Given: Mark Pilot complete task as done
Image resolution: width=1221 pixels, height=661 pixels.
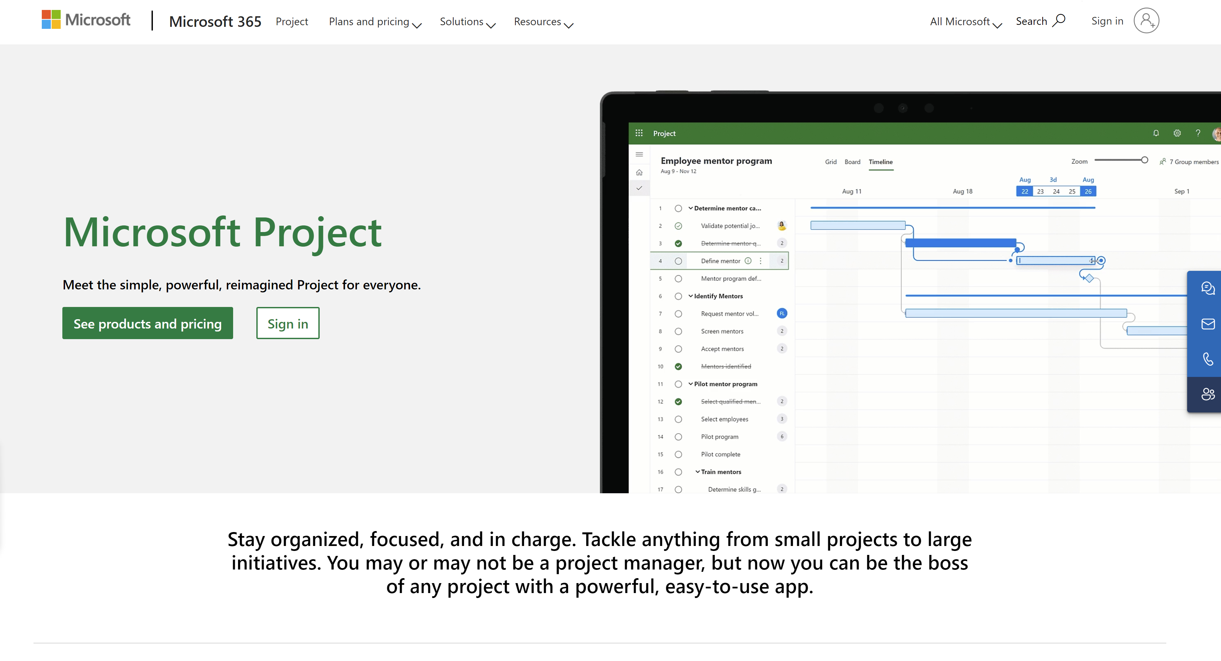Looking at the screenshot, I should click(x=678, y=454).
